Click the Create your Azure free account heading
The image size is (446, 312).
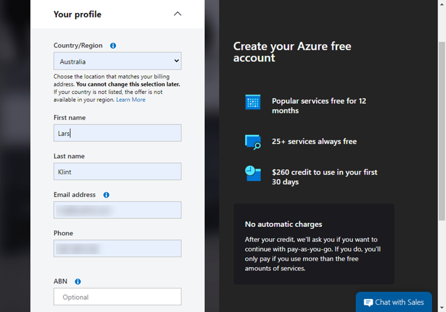292,52
